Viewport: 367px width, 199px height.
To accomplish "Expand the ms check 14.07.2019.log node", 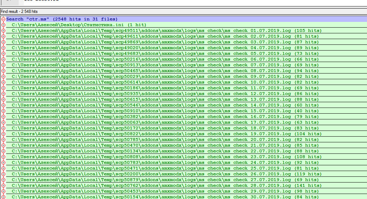I will [x=3, y=105].
